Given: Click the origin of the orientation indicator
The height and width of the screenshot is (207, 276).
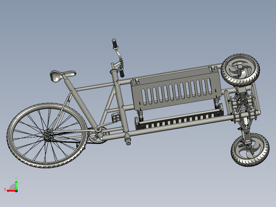Looking at the screenshot, I should click(16, 191).
